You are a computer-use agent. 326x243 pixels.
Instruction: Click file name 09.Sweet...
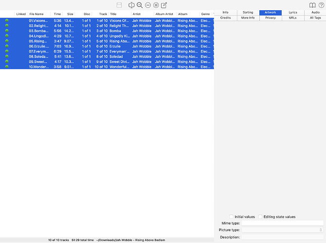point(38,62)
